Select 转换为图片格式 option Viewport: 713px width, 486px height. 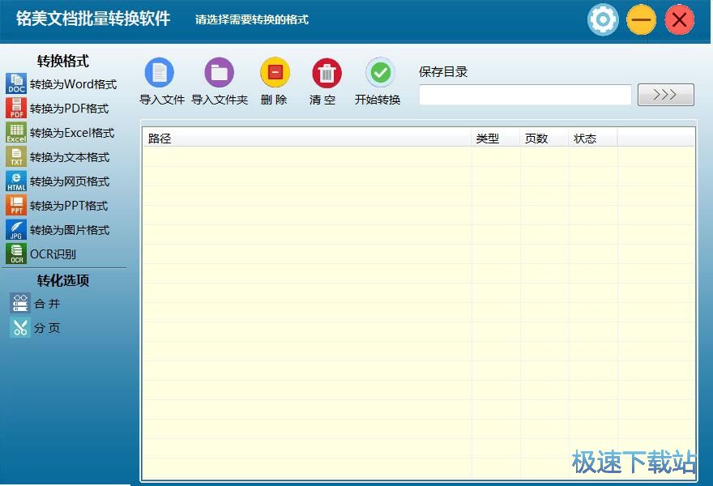pyautogui.click(x=70, y=230)
